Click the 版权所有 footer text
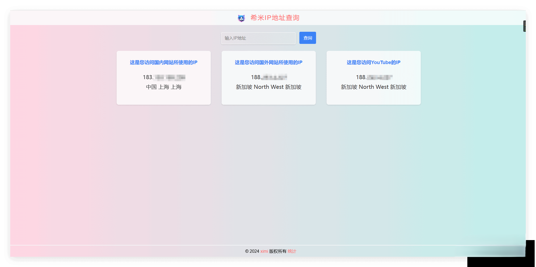Screen dimensions: 536x267 278,251
